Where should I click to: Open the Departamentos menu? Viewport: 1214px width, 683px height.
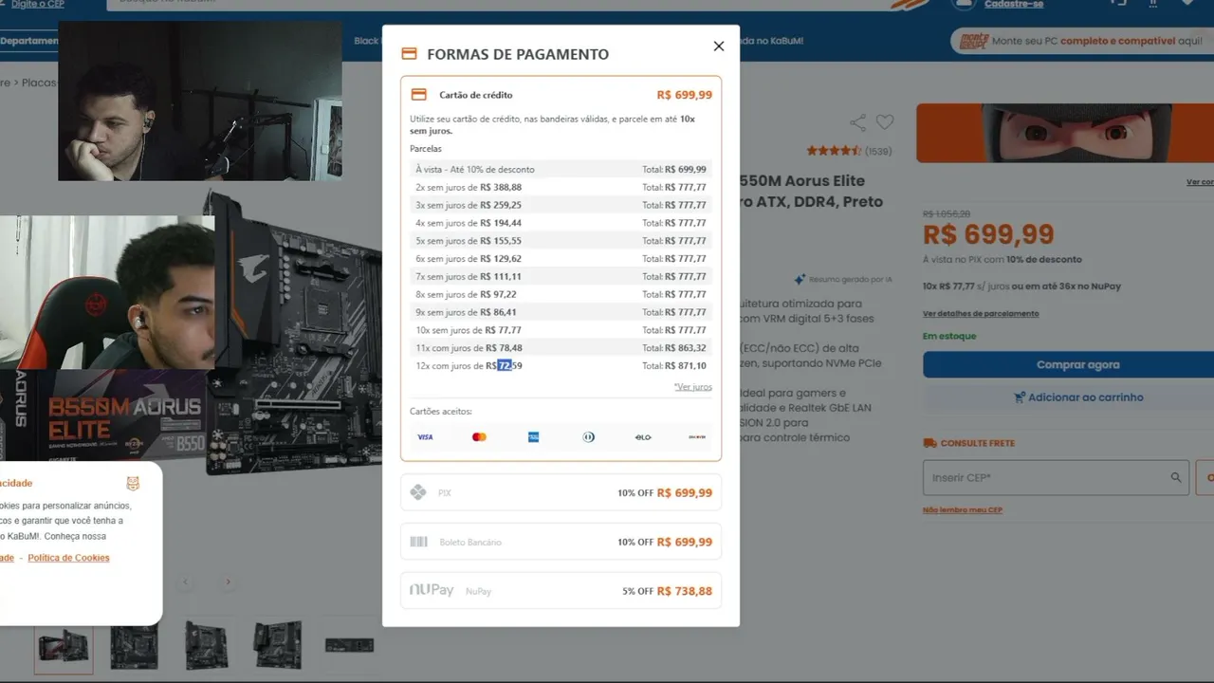[29, 41]
